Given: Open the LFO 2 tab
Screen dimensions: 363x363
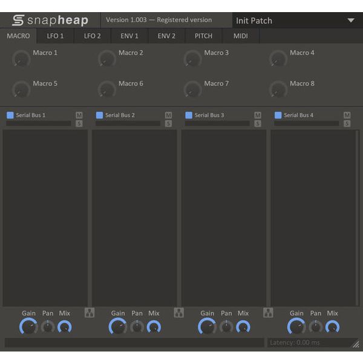Looking at the screenshot, I should click(x=92, y=36).
